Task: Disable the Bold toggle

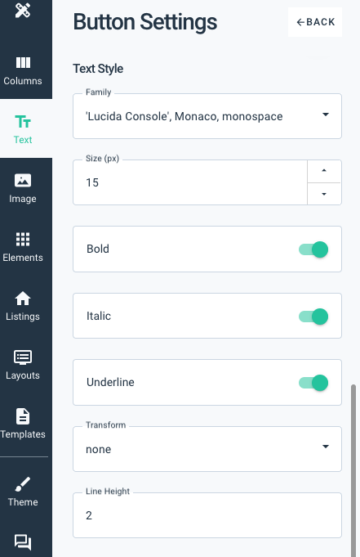Action: (313, 249)
